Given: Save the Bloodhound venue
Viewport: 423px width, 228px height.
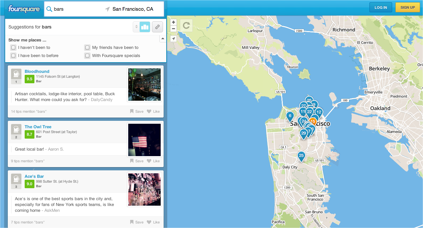Looking at the screenshot, I should click(x=137, y=111).
